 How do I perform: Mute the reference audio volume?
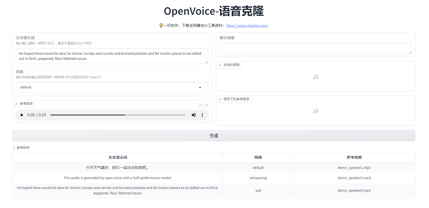193,115
